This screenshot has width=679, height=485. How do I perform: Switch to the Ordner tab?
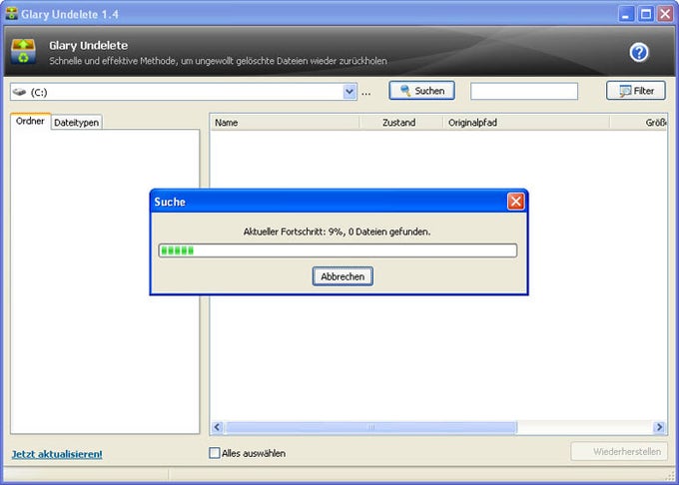pos(30,121)
